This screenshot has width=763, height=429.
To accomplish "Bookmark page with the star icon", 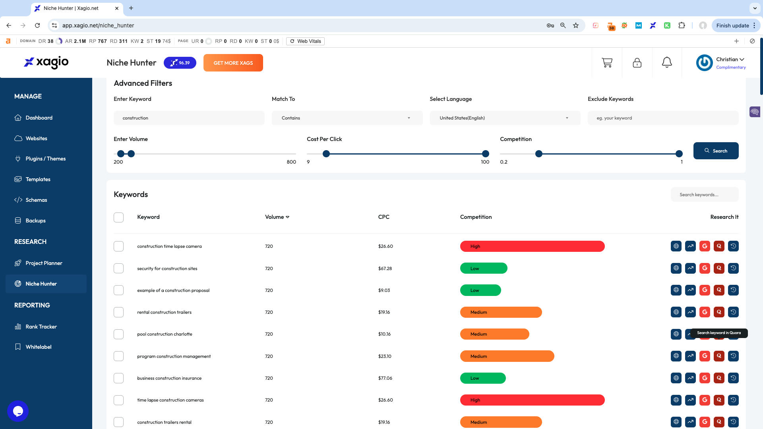I will click(576, 25).
